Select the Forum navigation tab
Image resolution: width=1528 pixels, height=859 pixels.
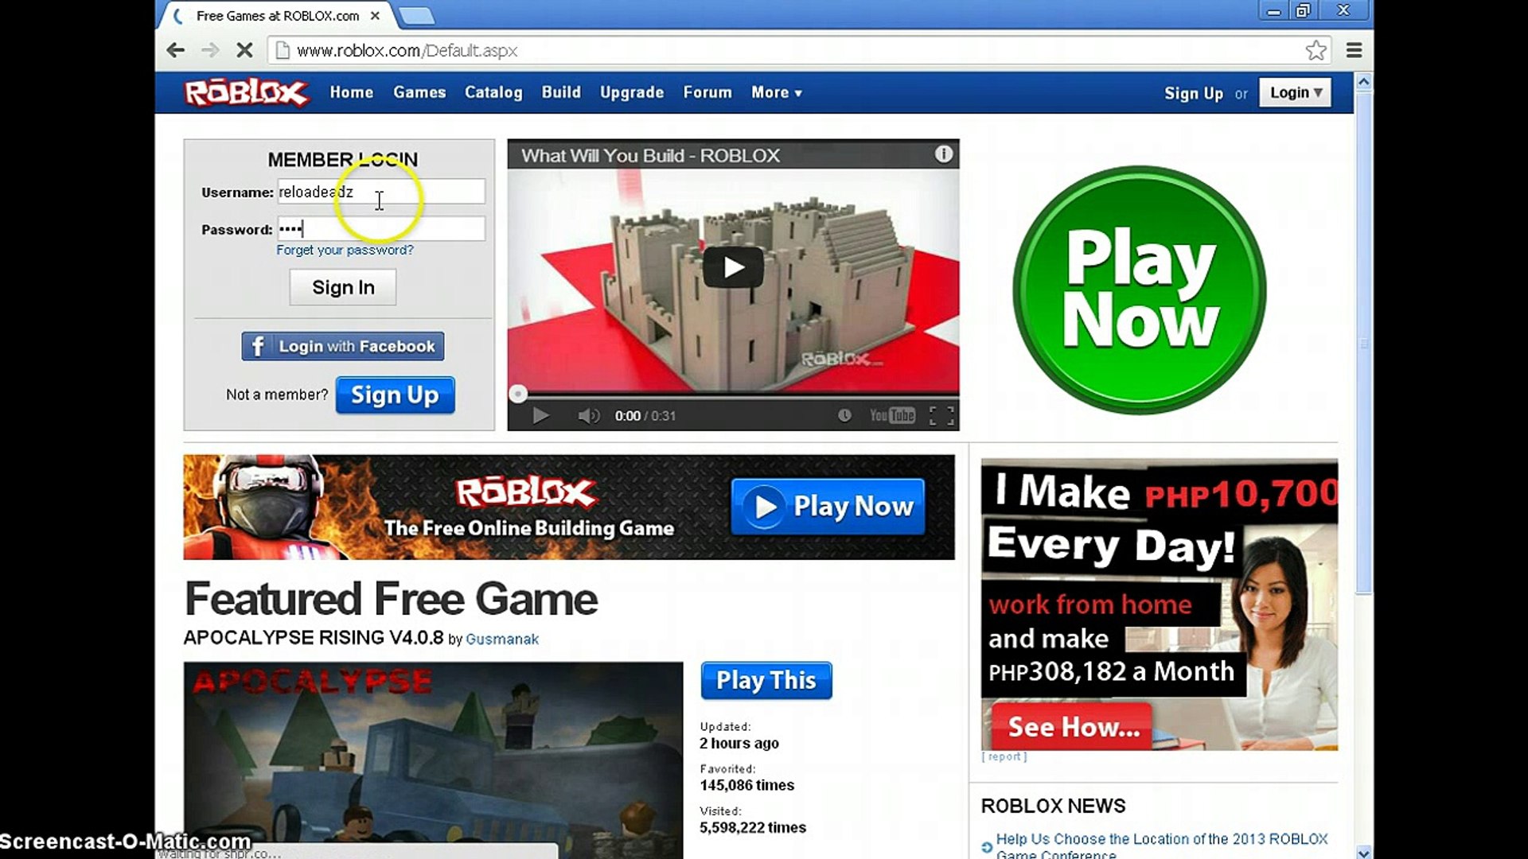705,91
